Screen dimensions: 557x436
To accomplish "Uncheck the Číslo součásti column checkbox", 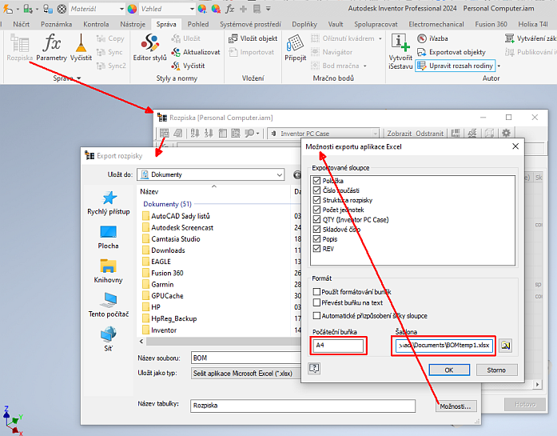I will point(317,190).
